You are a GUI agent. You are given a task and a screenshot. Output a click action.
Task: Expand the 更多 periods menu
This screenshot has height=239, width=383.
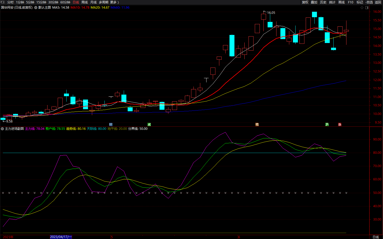pyautogui.click(x=114, y=2)
